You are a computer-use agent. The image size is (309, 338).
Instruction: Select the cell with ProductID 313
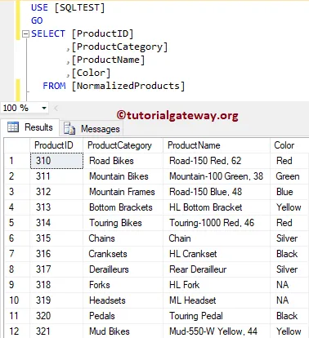click(x=56, y=207)
